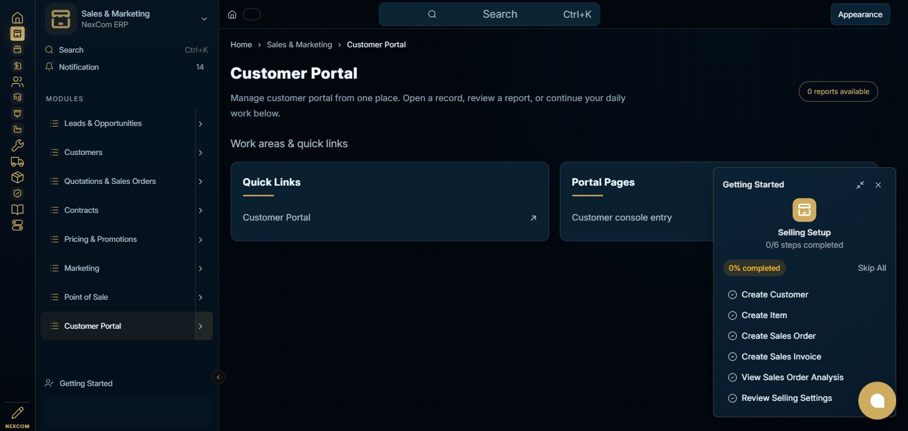Click the home icon in the top bar

click(232, 14)
